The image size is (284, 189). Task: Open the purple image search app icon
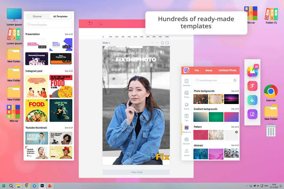(x=252, y=114)
